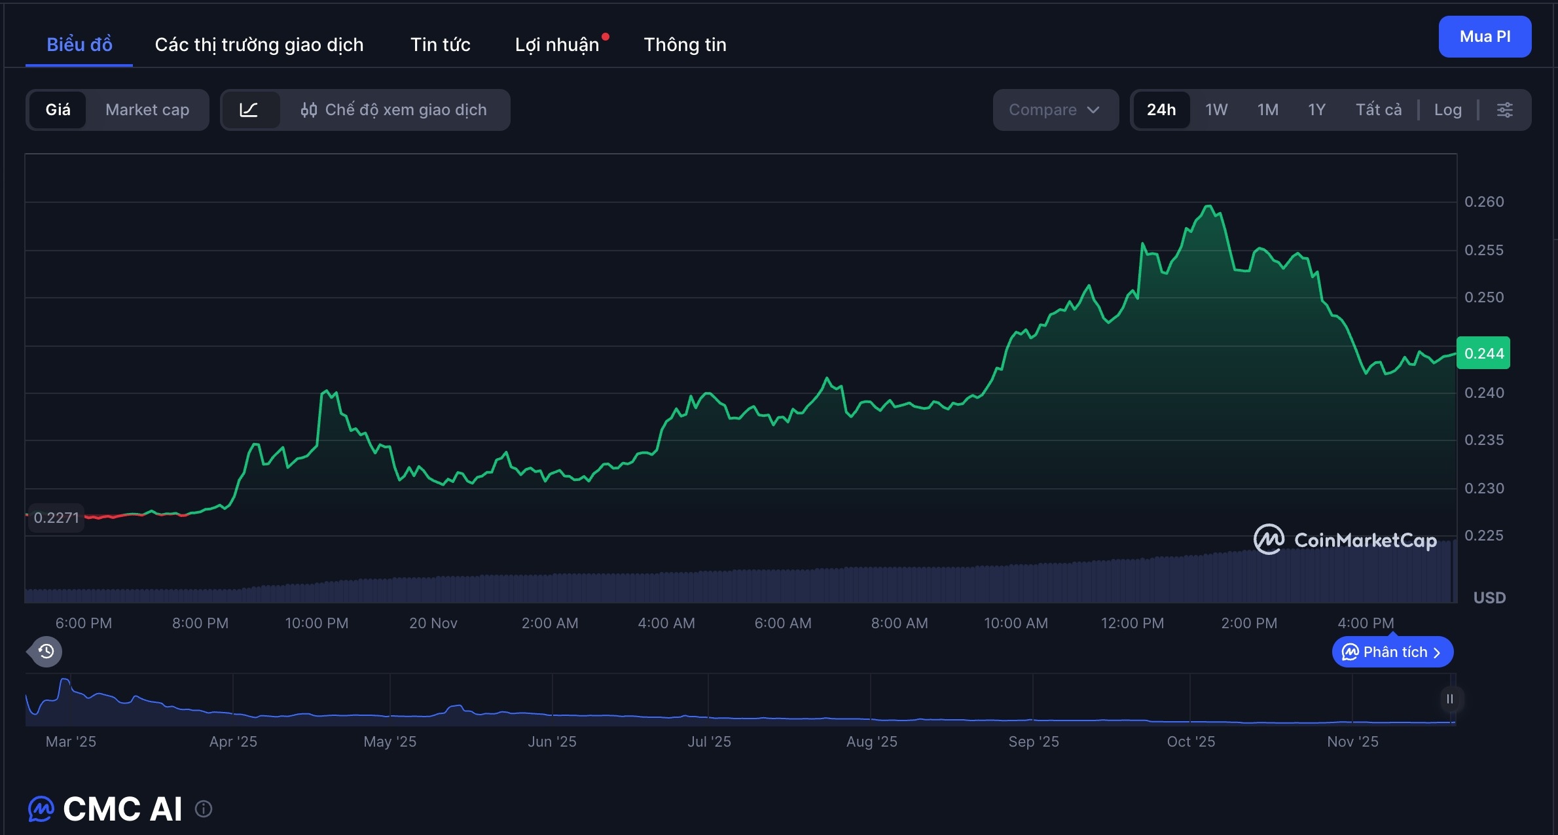The width and height of the screenshot is (1558, 835).
Task: Expand the Compare dropdown
Action: click(1055, 110)
